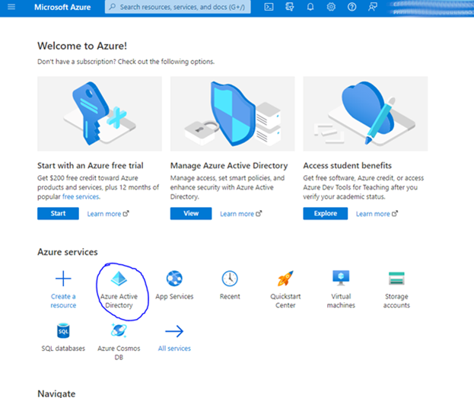This screenshot has width=474, height=398.
Task: Show notifications bell panel
Action: [x=310, y=7]
